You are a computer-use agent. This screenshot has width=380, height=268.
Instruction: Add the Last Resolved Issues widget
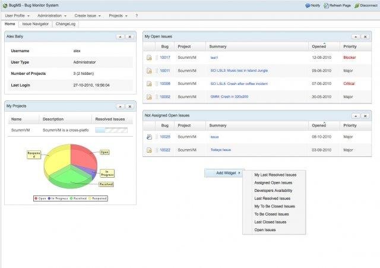[x=272, y=198]
